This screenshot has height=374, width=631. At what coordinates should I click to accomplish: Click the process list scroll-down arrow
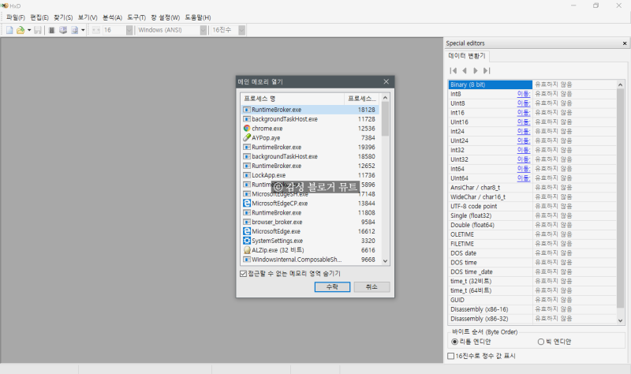(x=385, y=261)
